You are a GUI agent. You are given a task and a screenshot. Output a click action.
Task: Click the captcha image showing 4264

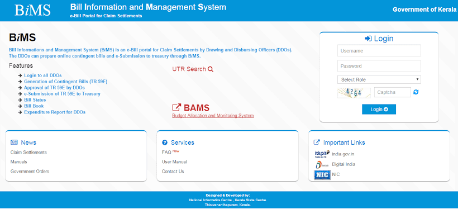[354, 93]
